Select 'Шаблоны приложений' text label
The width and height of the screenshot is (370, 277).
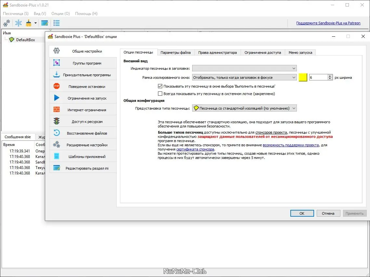87,157
